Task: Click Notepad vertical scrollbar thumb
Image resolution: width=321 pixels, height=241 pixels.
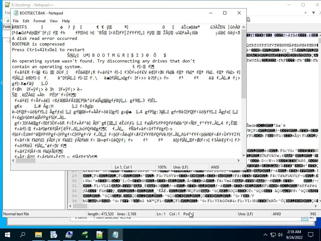Action: pyautogui.click(x=244, y=64)
